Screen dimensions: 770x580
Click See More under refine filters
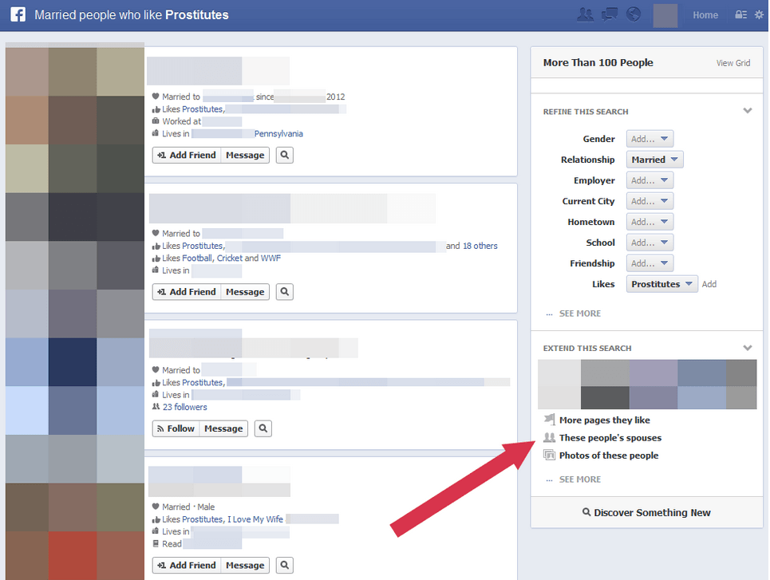[579, 314]
